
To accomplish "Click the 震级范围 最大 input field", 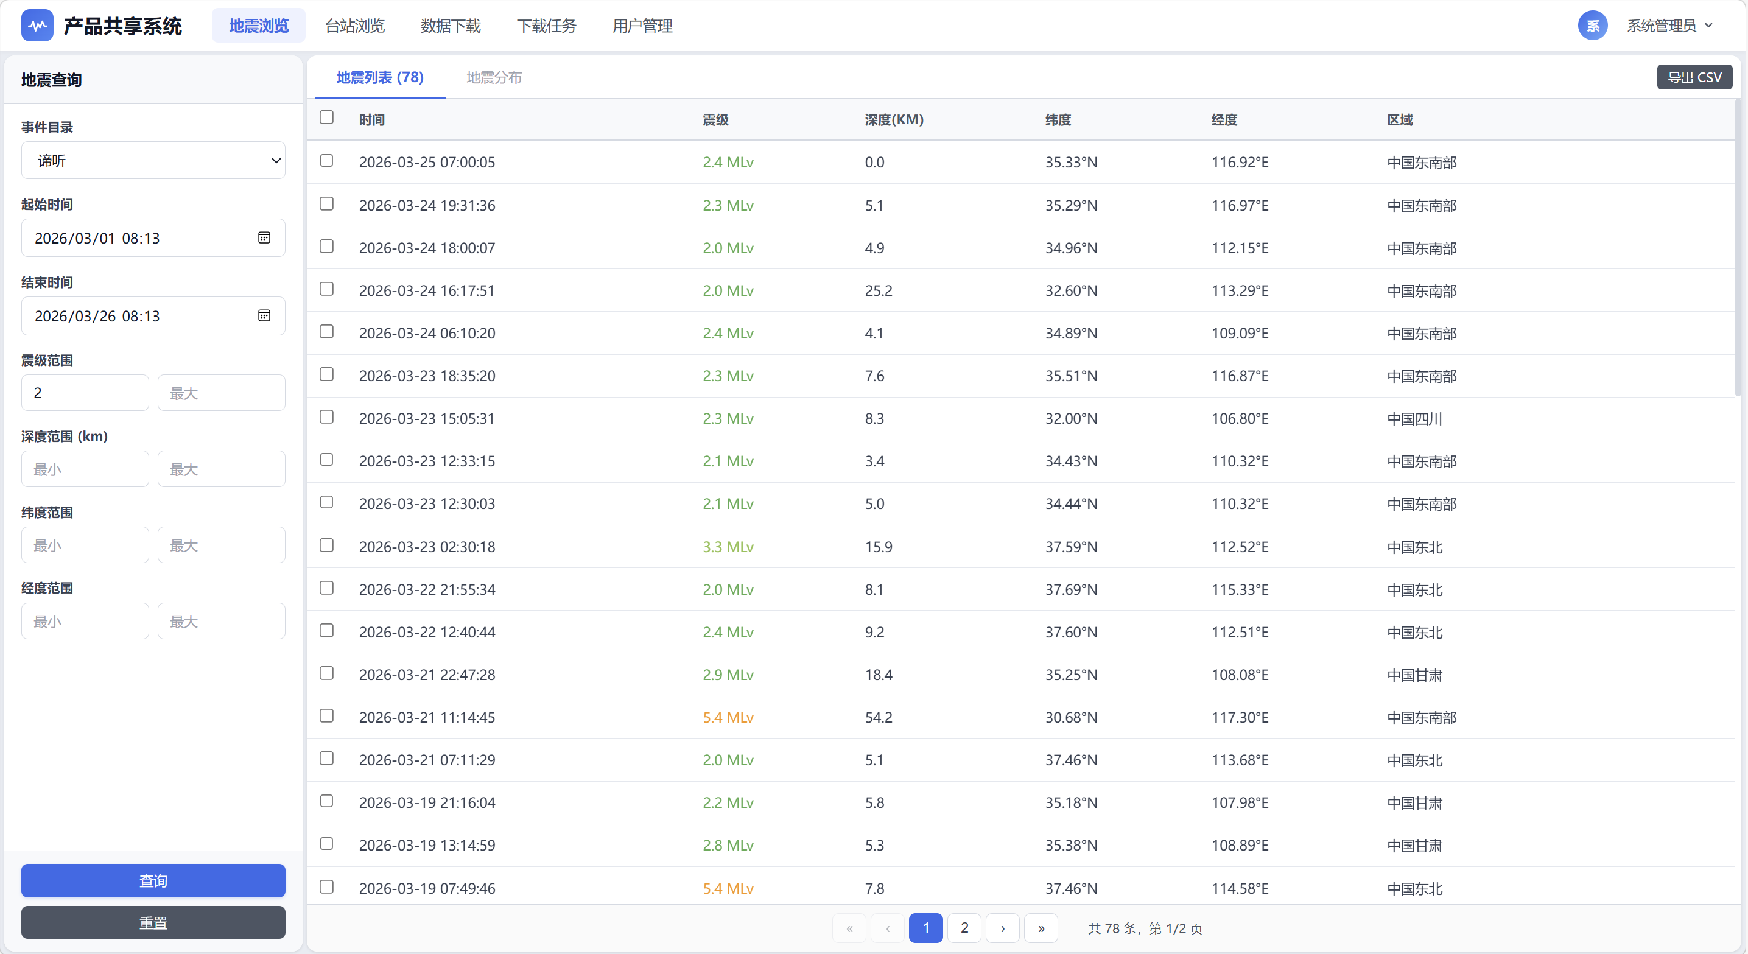I will (221, 393).
